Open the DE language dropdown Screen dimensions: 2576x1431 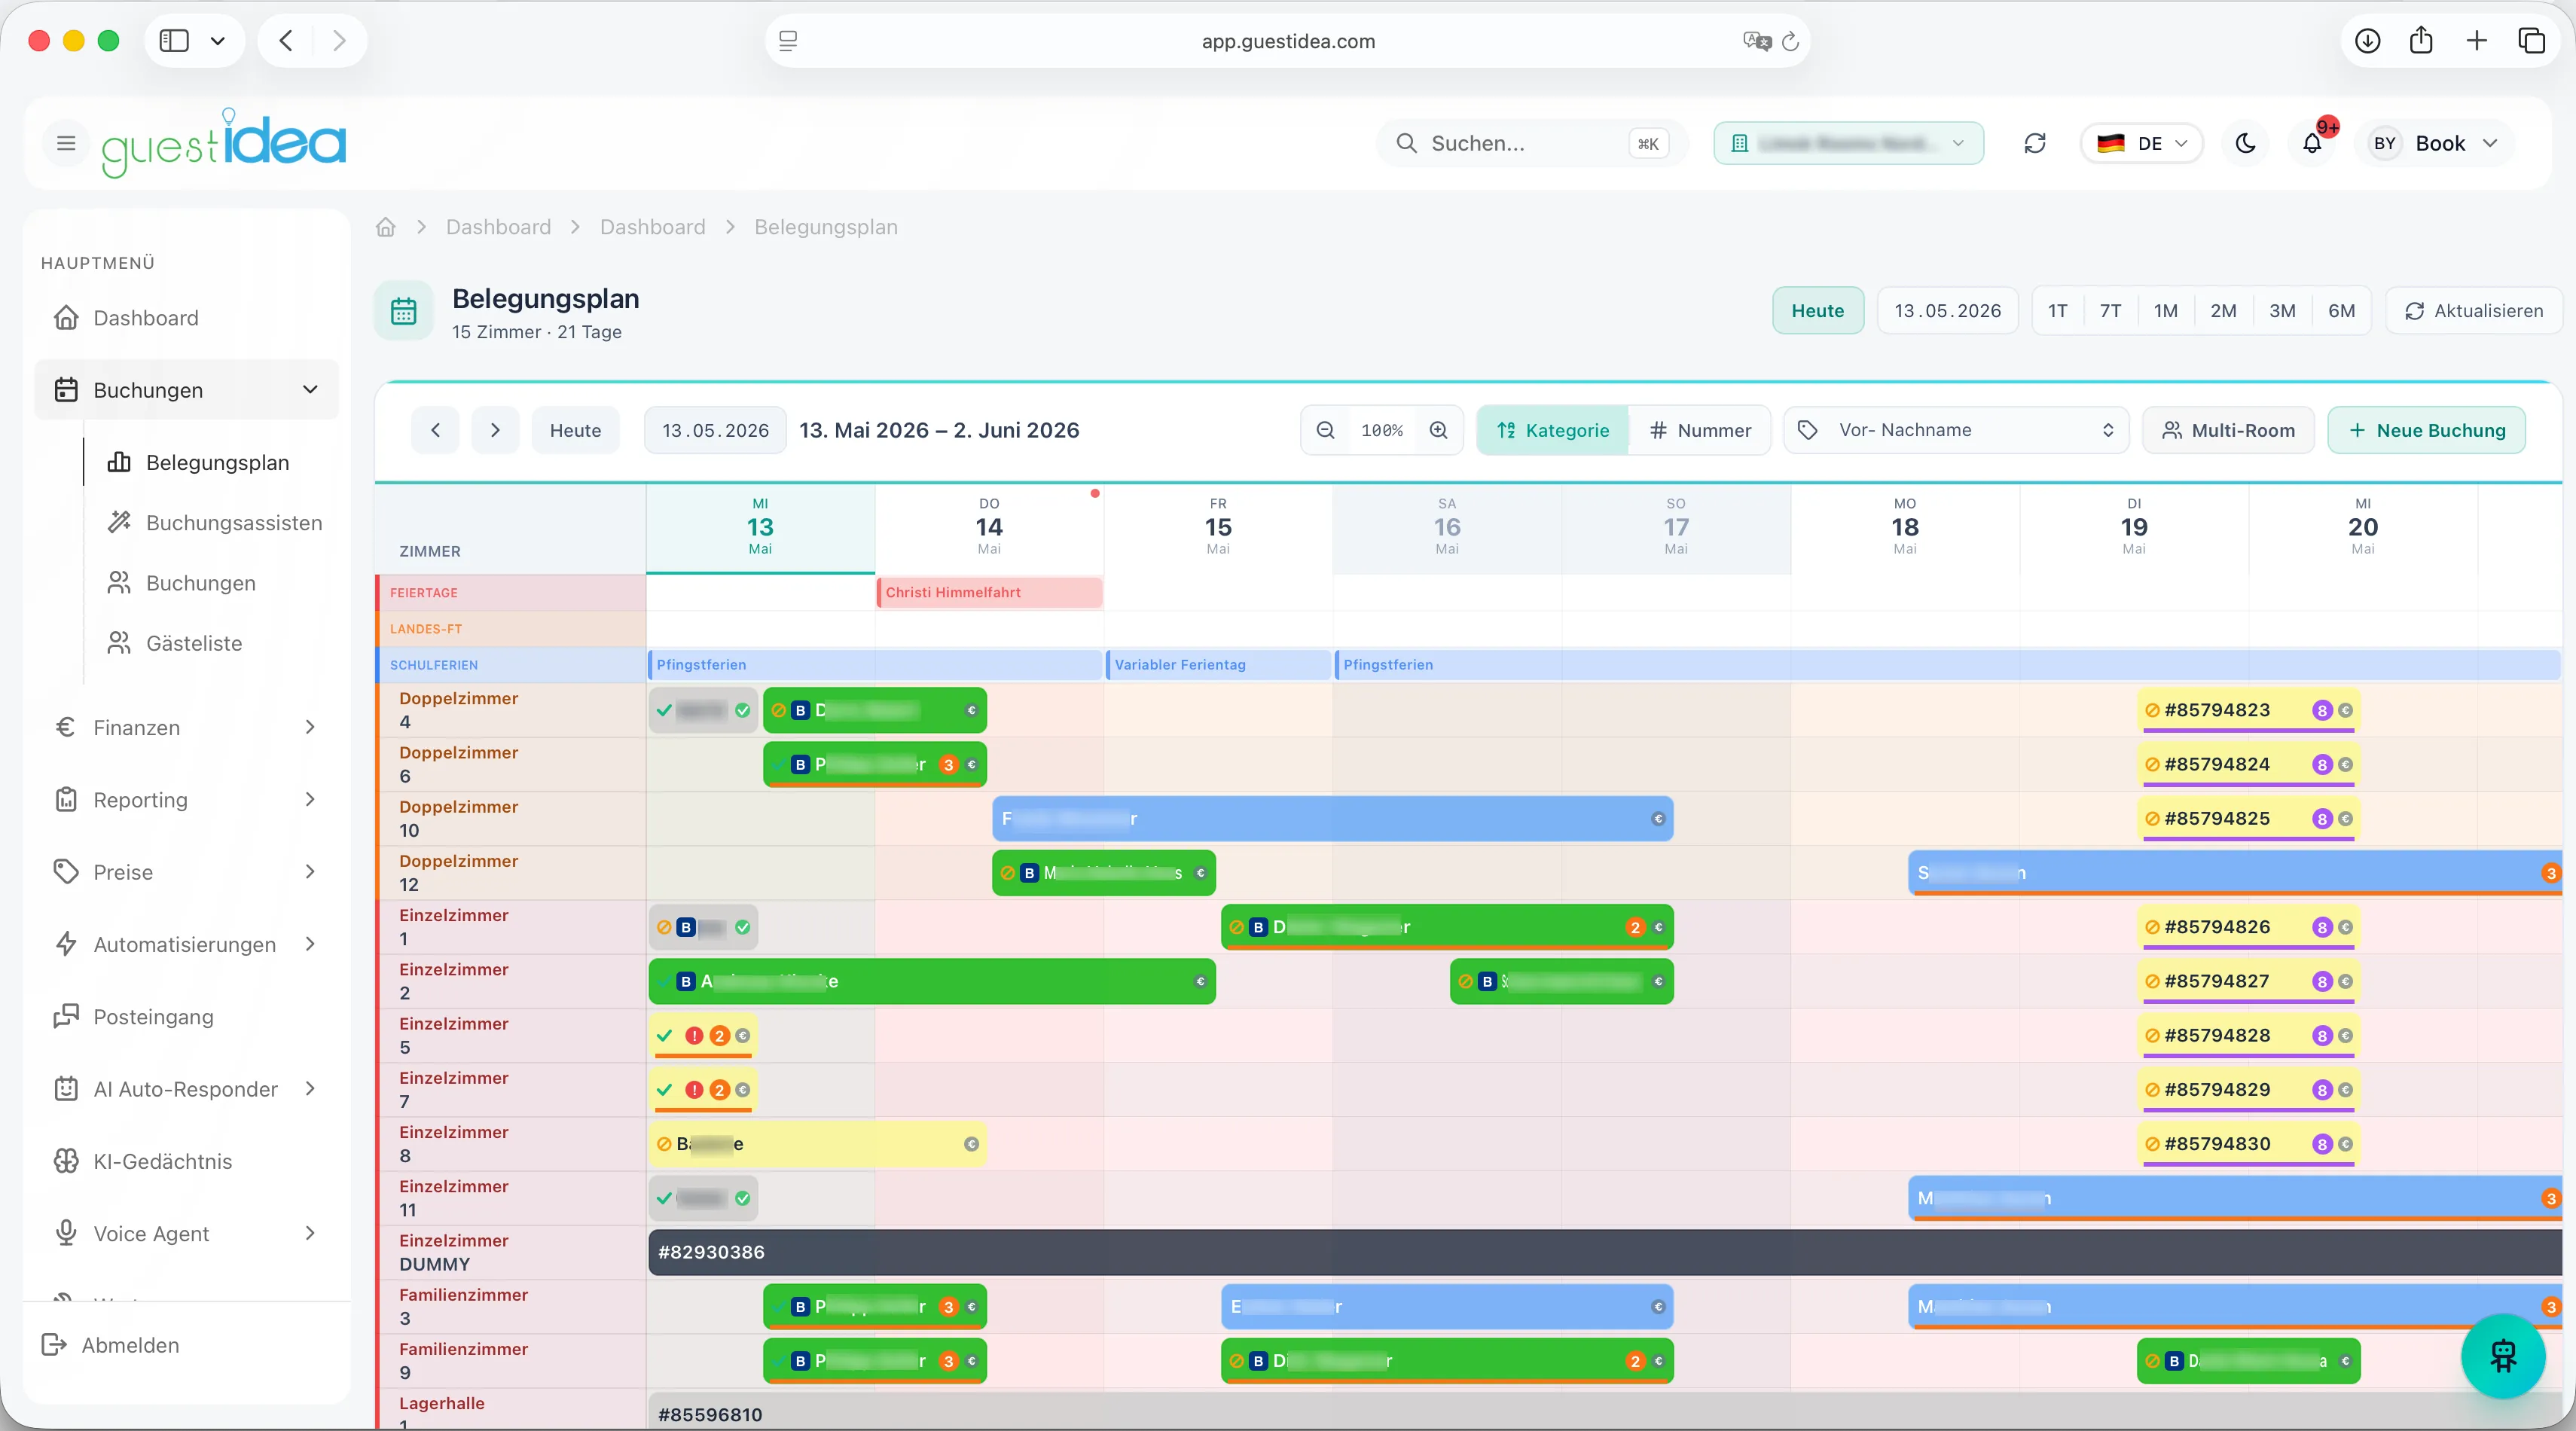[x=2141, y=143]
